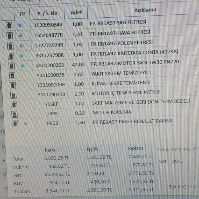
Task: Toggle FP box for KART.TAPA CONTA row
Action: point(22,56)
